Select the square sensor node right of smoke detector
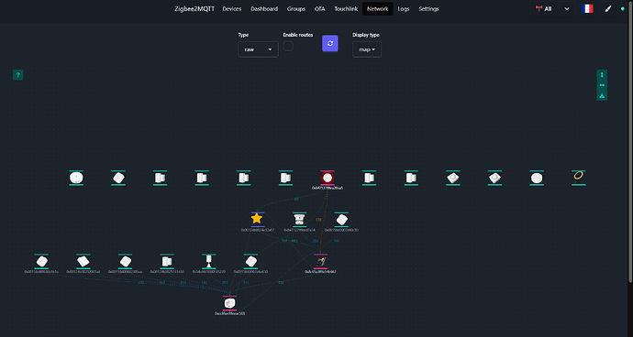The width and height of the screenshot is (633, 337). (x=341, y=219)
